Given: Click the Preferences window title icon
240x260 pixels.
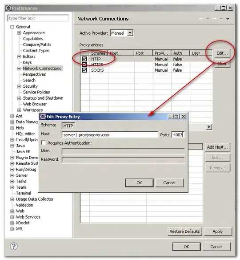Looking at the screenshot, I should click(8, 8).
